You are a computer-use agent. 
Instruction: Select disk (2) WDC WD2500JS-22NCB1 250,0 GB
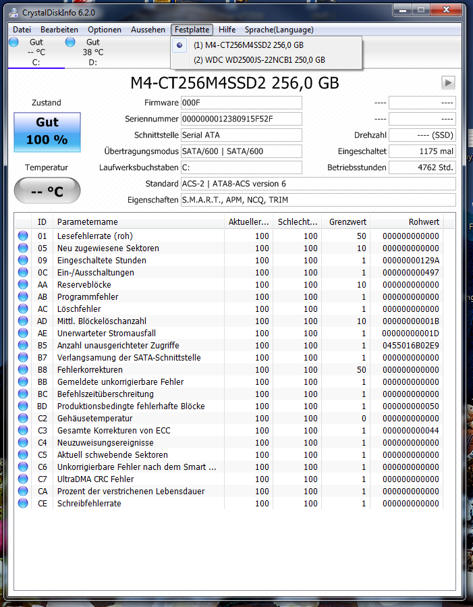266,60
